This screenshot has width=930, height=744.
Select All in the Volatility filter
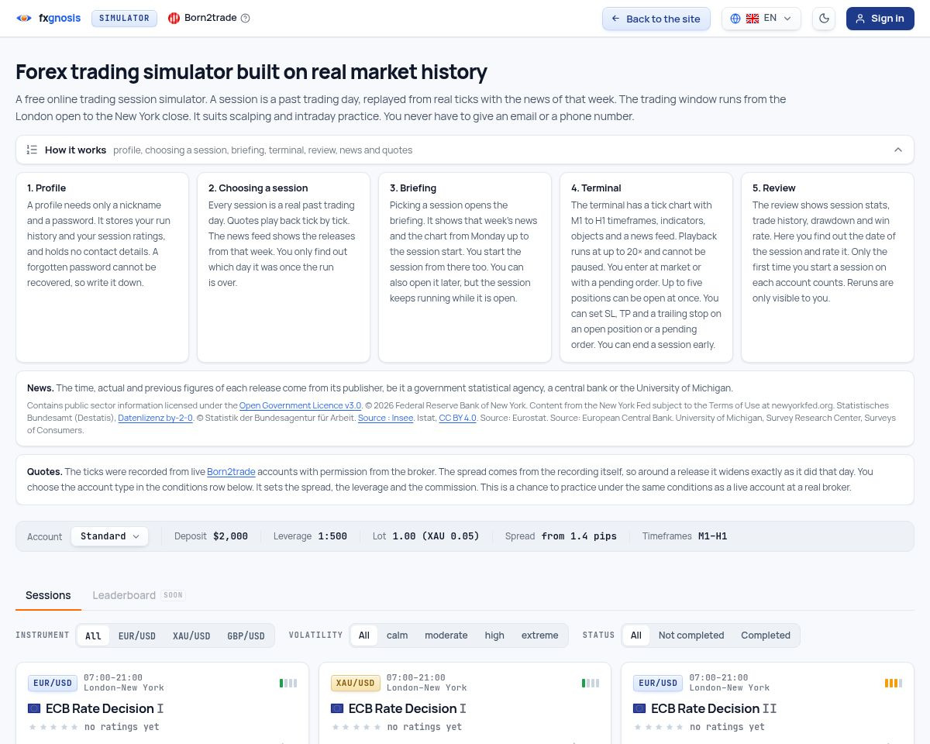(363, 635)
